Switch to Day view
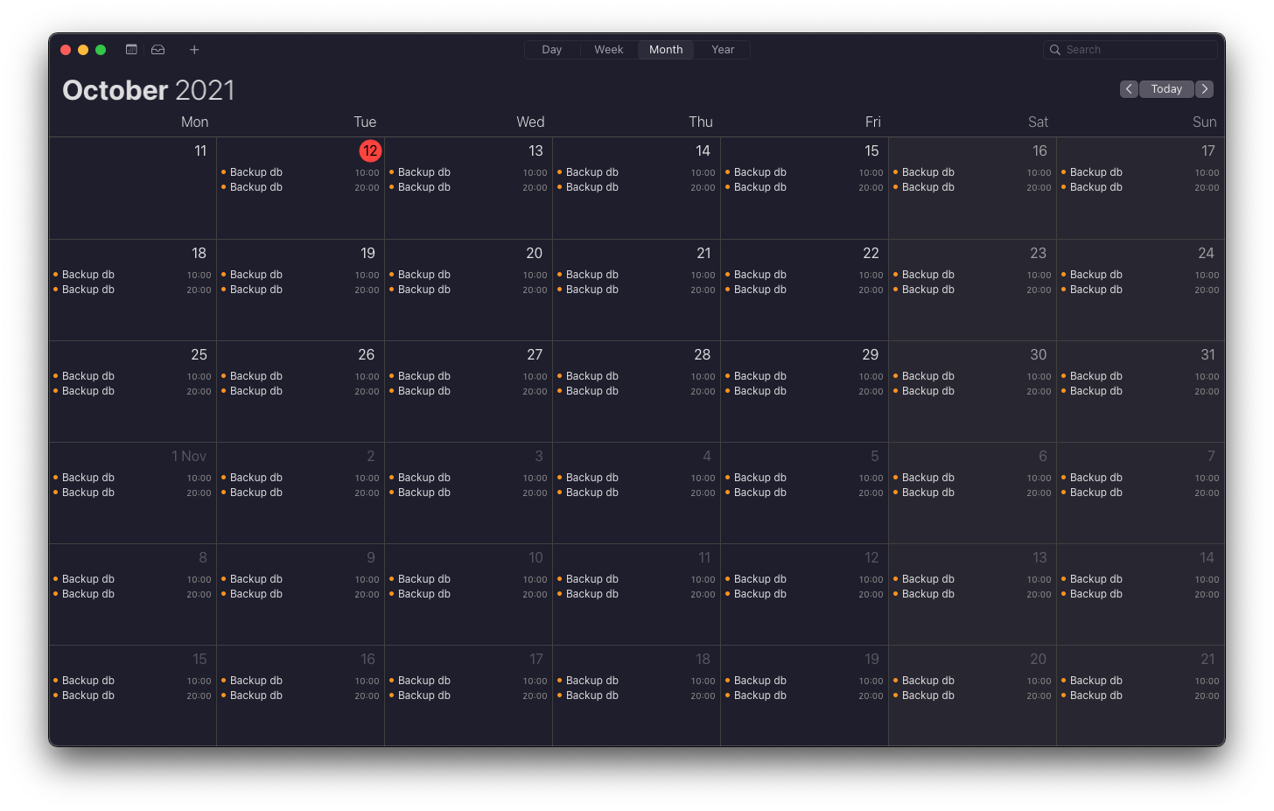The width and height of the screenshot is (1274, 811). point(551,50)
